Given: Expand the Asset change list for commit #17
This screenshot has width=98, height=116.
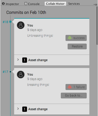Looking at the screenshot, I should tap(18, 109).
